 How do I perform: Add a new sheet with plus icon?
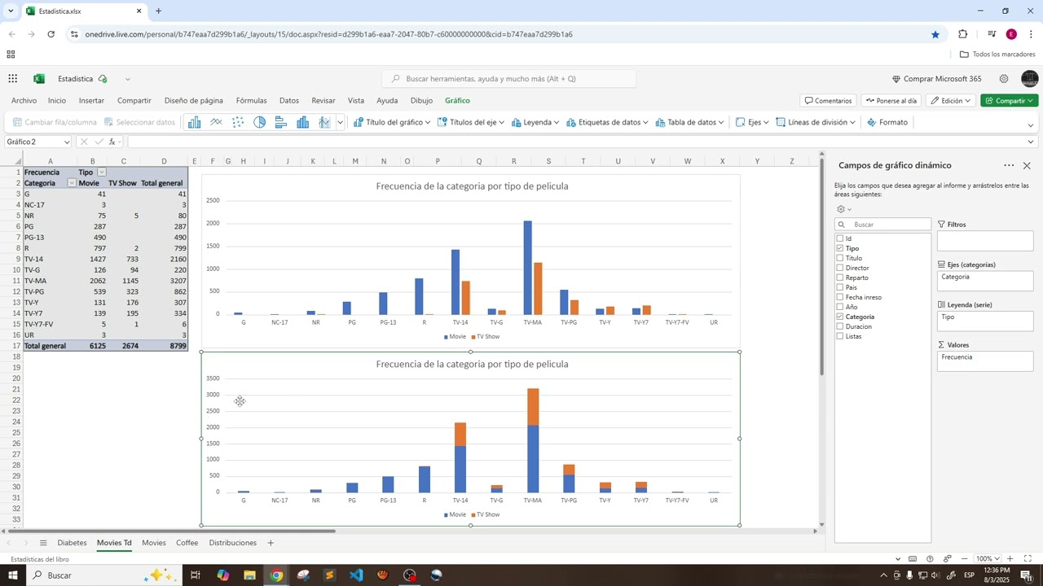(271, 543)
